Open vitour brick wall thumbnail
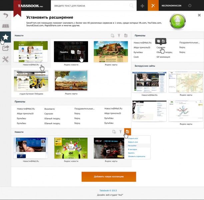 tap(109, 148)
